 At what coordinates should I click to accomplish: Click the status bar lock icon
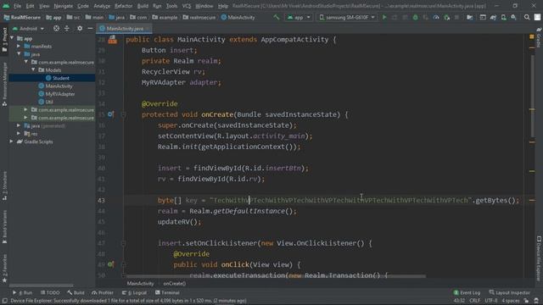[526, 301]
